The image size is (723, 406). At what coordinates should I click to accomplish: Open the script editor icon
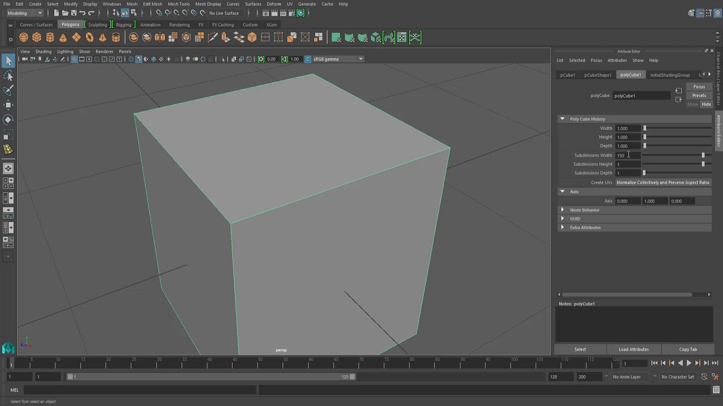tap(716, 390)
